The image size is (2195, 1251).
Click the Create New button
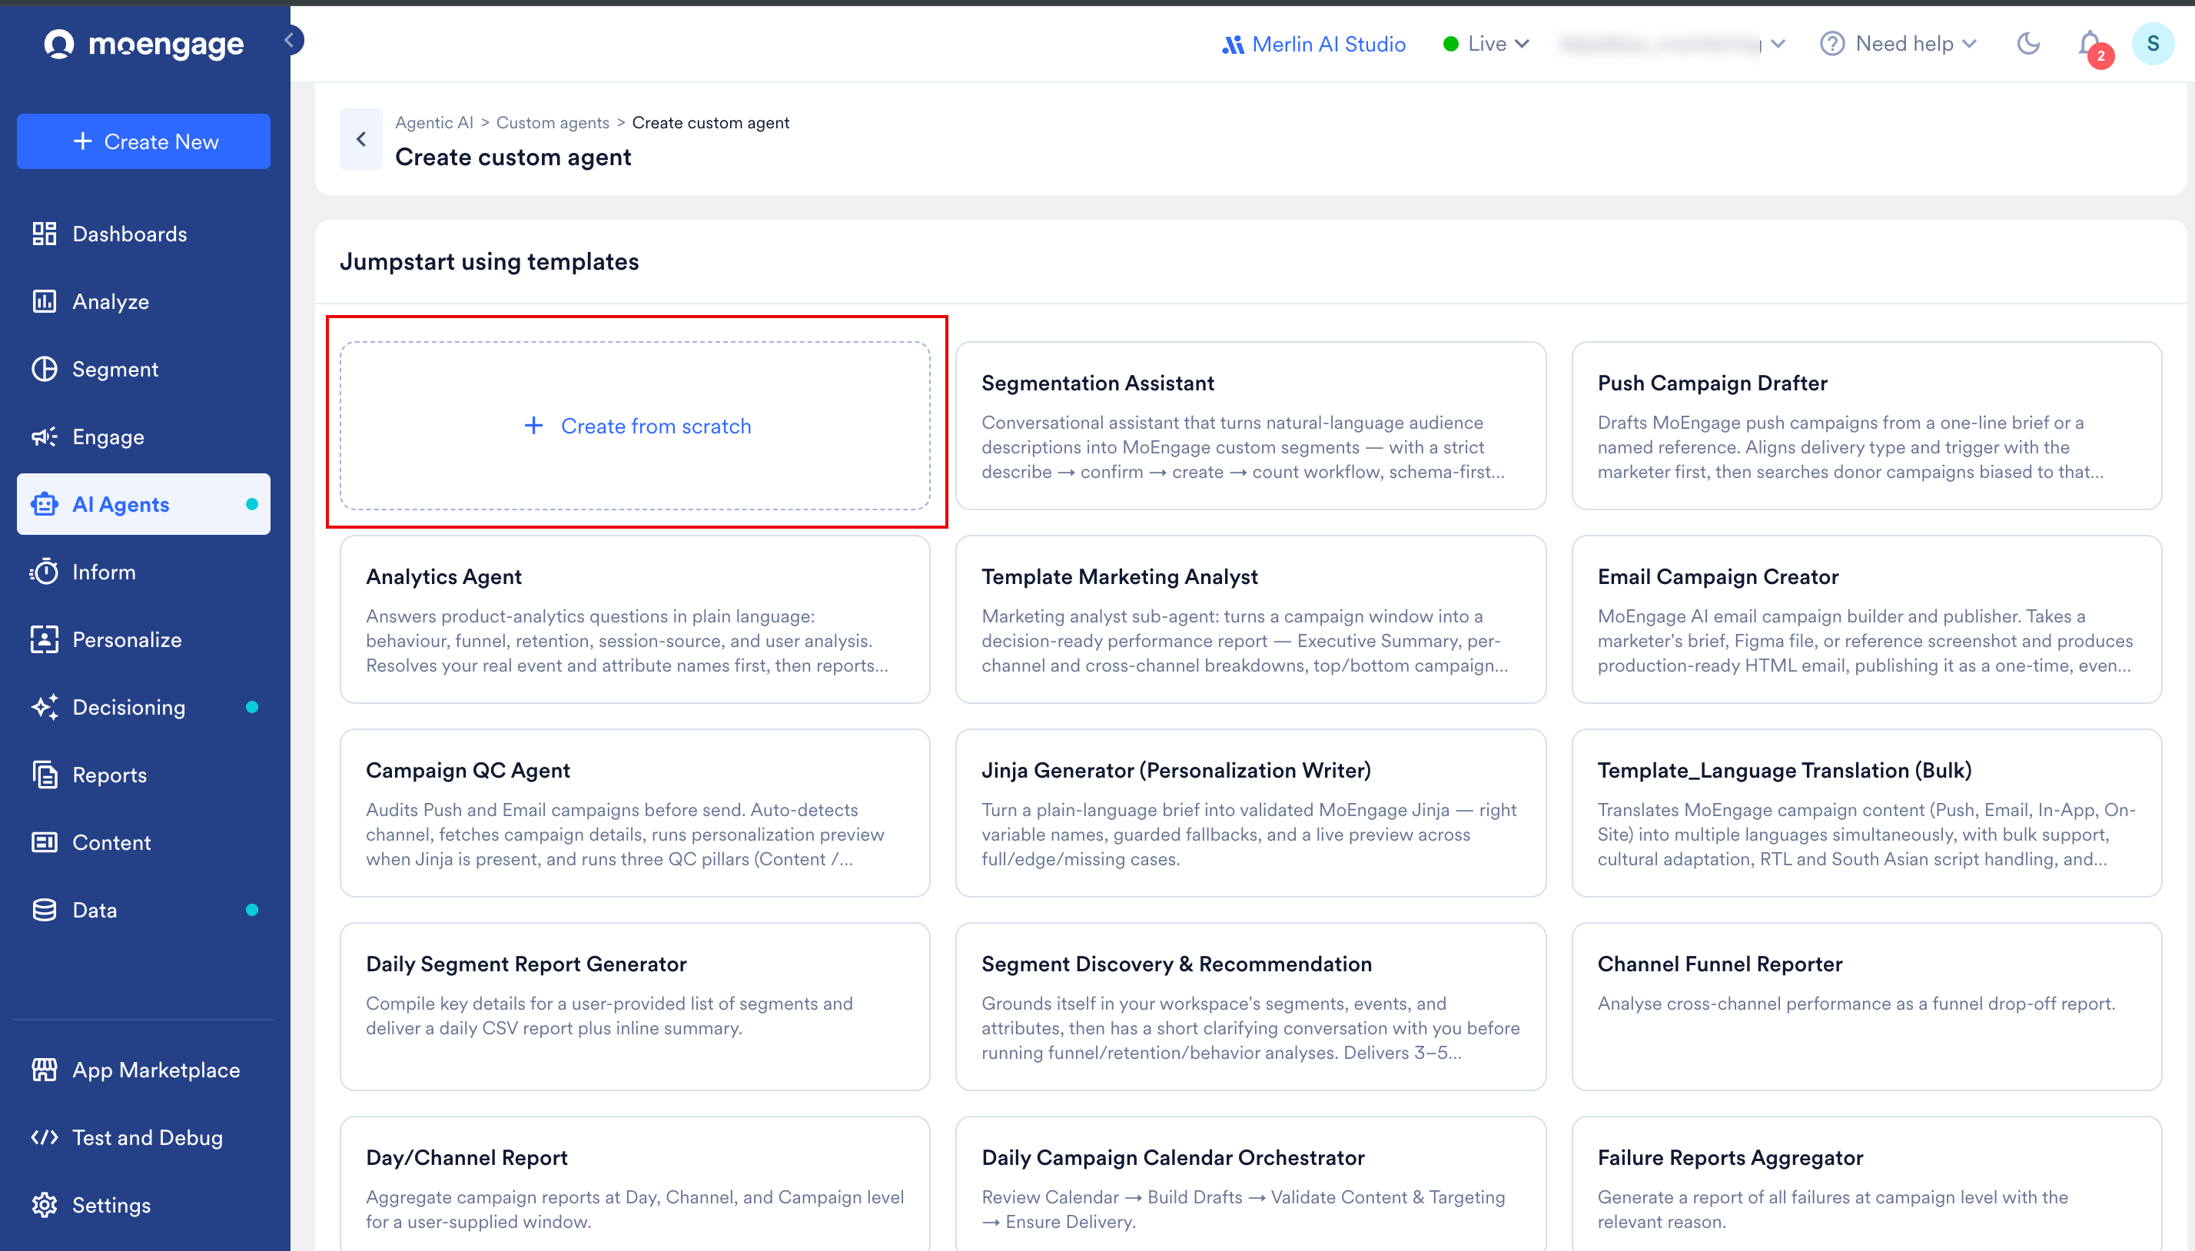[144, 141]
